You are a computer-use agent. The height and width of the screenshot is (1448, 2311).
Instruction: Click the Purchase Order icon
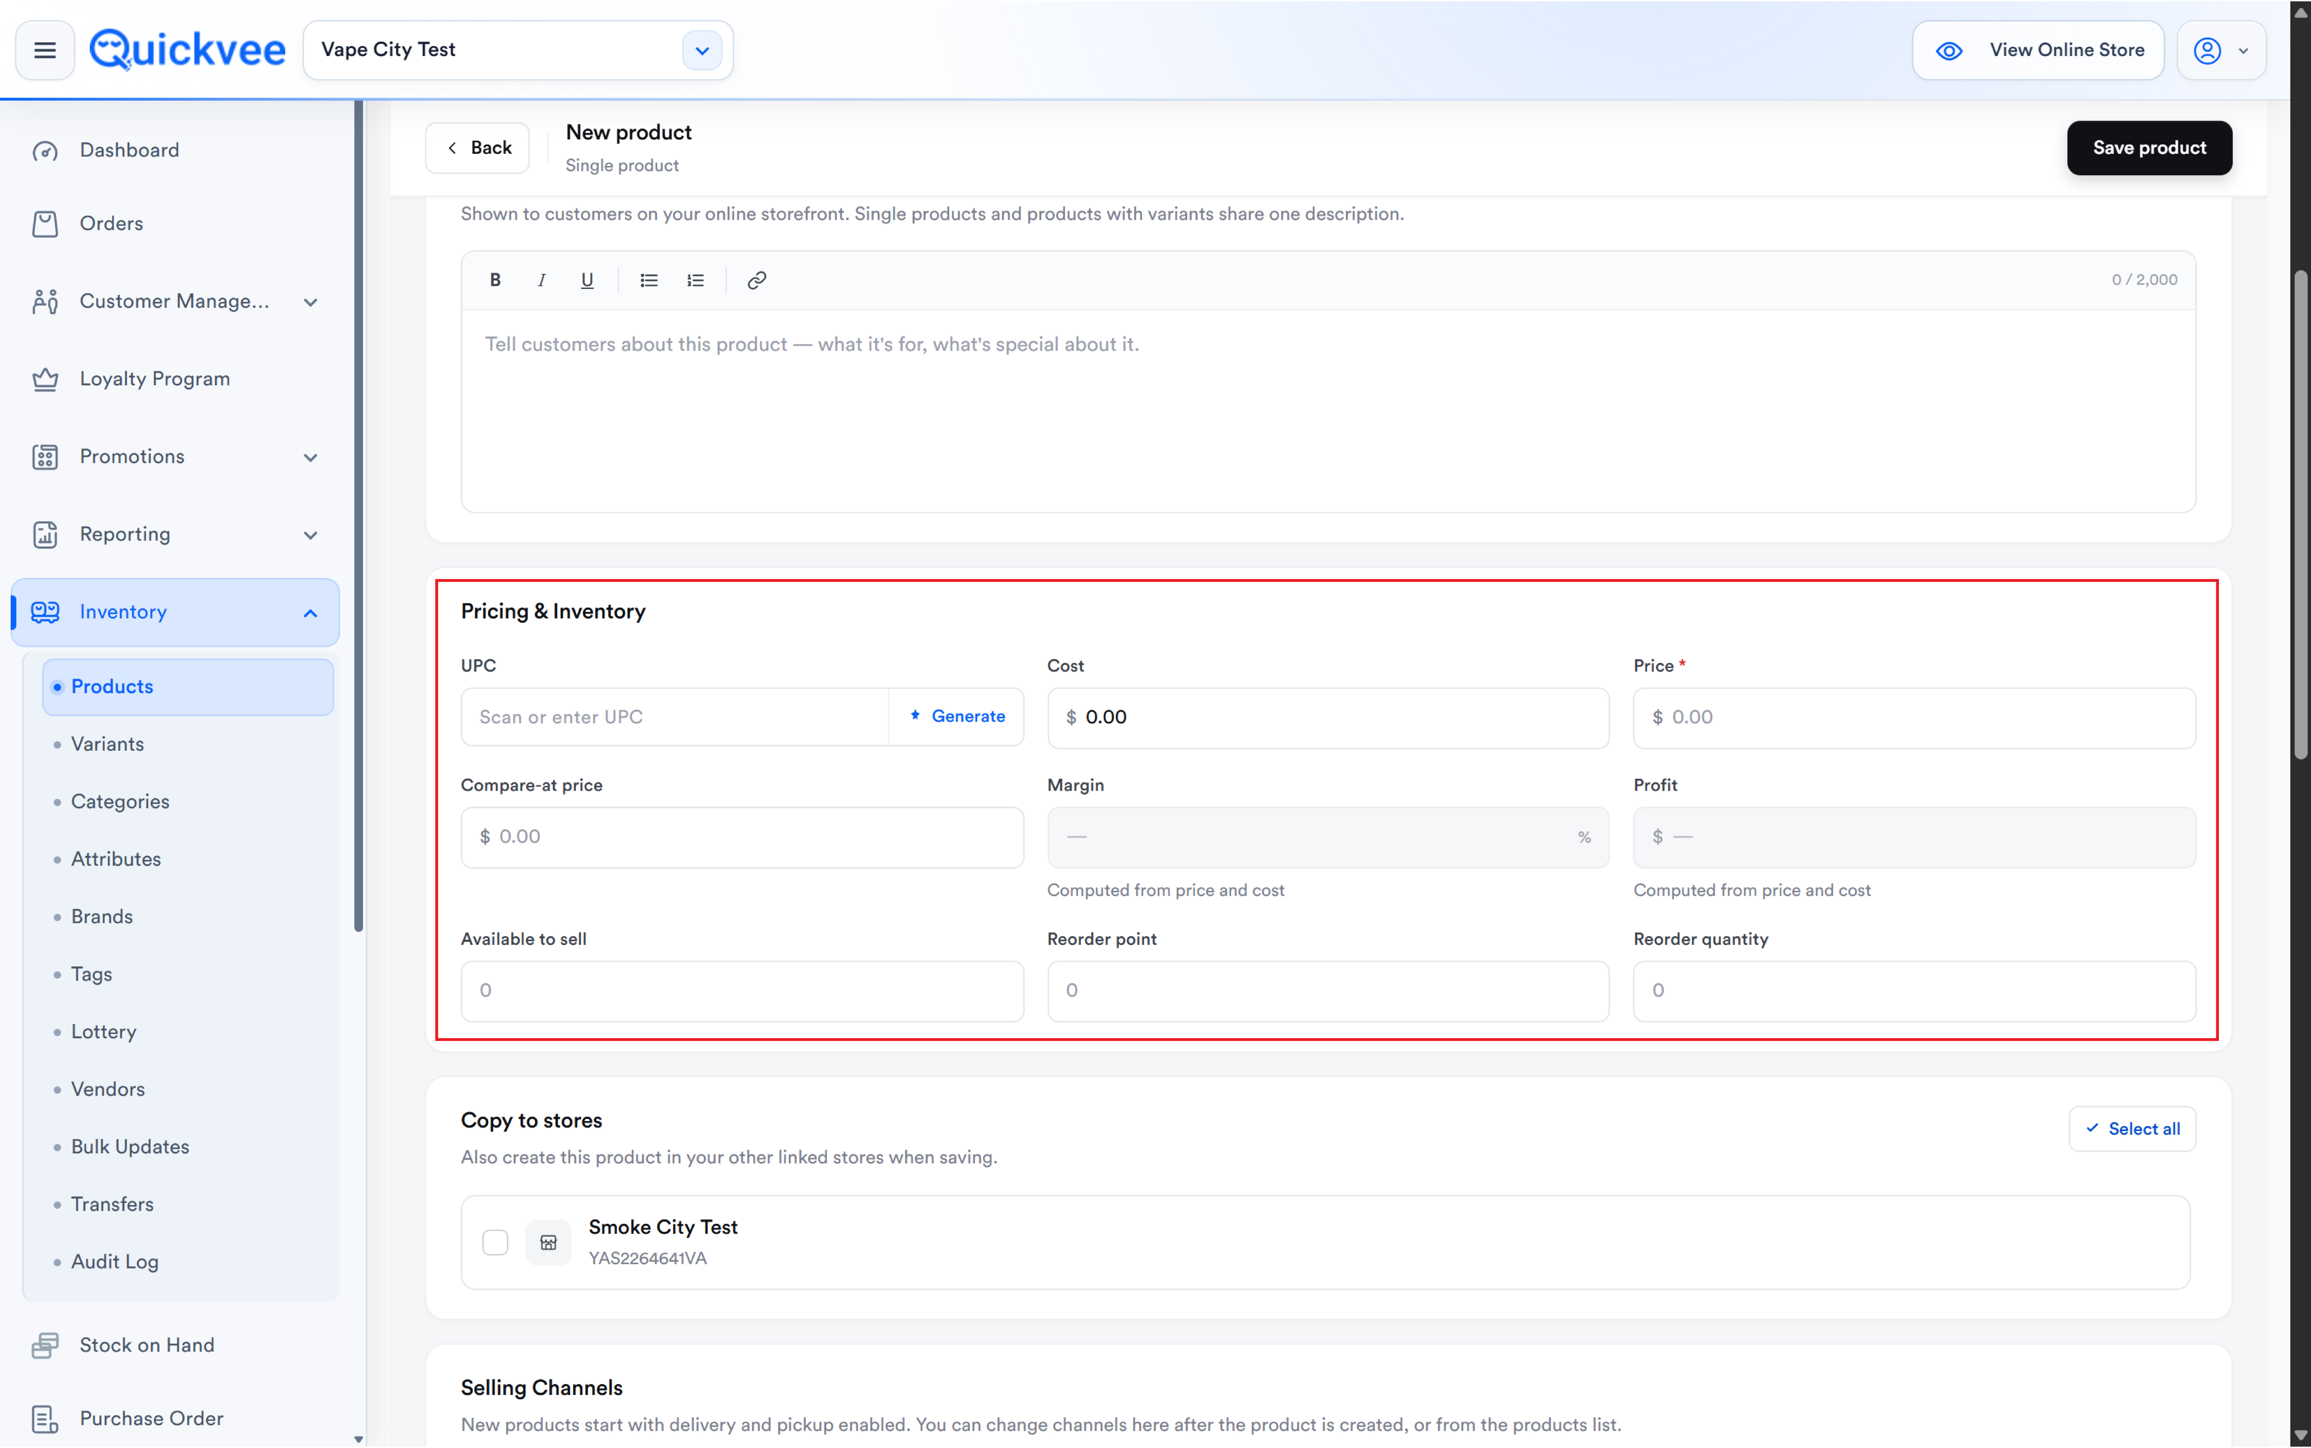pyautogui.click(x=45, y=1419)
